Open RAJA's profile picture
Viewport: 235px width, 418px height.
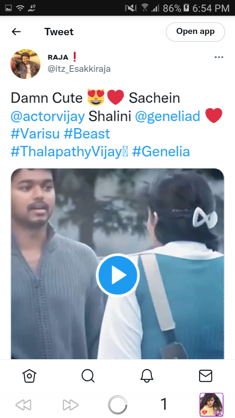click(26, 64)
